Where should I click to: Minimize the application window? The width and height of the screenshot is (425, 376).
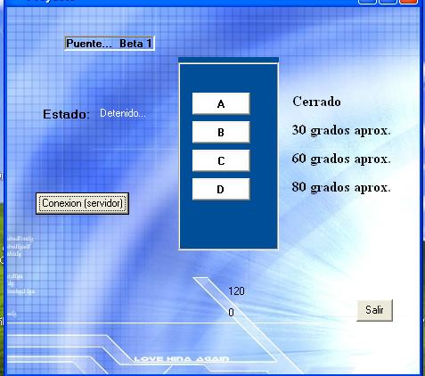367,2
